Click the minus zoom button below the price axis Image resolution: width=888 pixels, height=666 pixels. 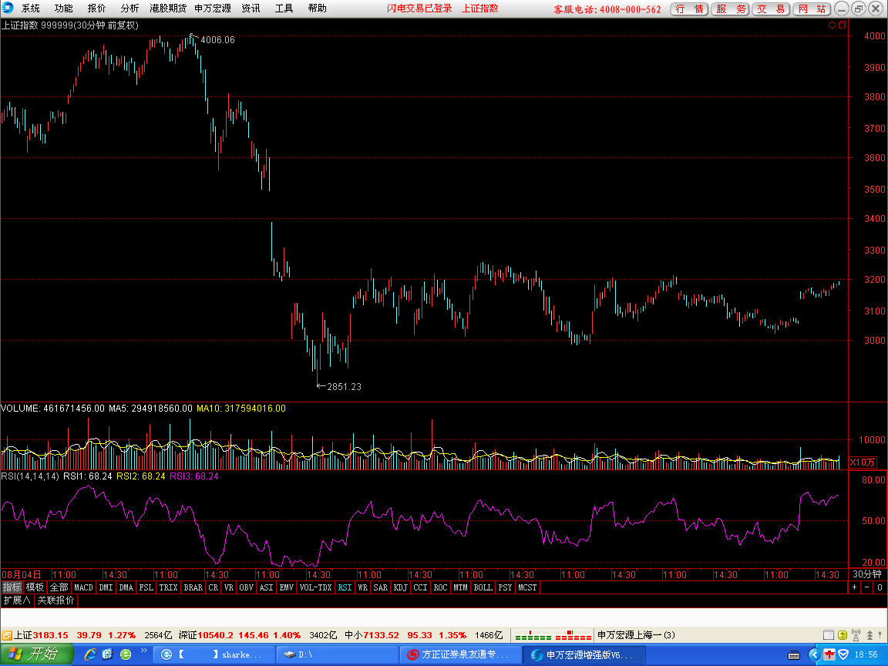coord(867,587)
